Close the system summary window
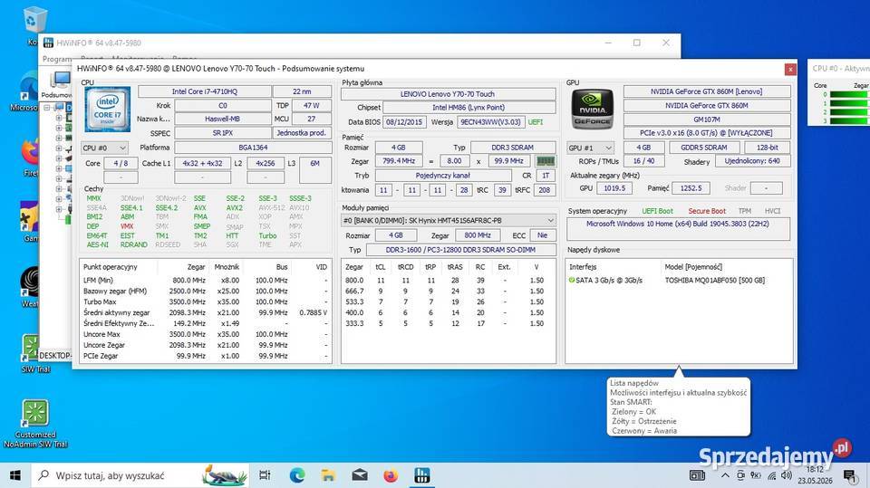Viewport: 870px width, 488px height. tap(790, 70)
